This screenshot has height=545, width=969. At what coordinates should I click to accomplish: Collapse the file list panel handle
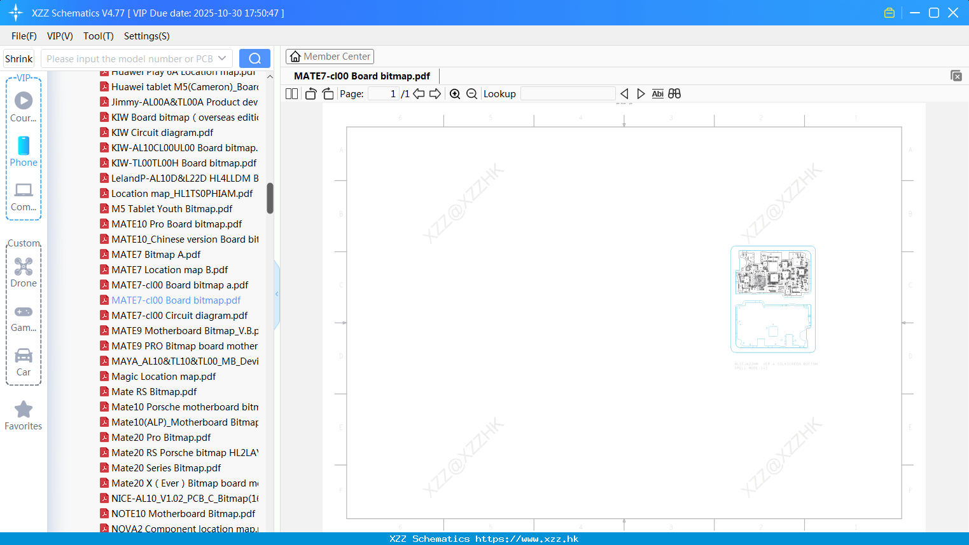click(x=277, y=294)
